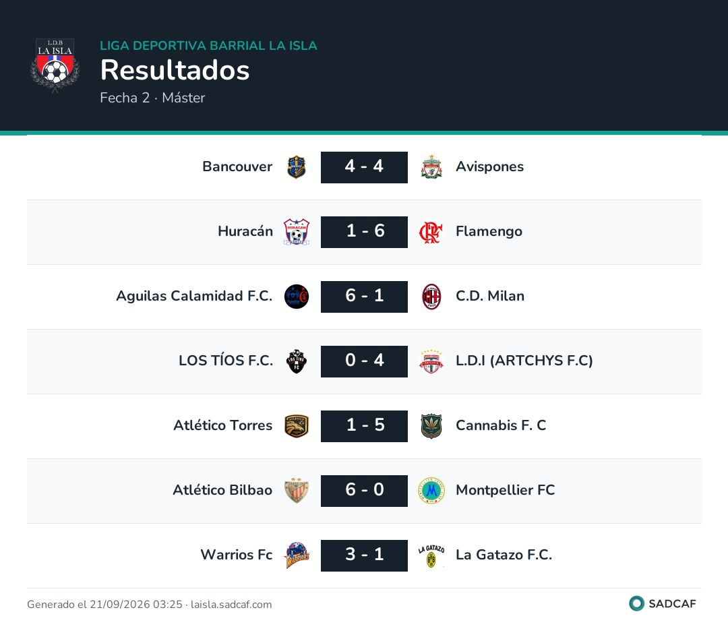Click the laisla.sadcaf.com footer text

tap(231, 604)
